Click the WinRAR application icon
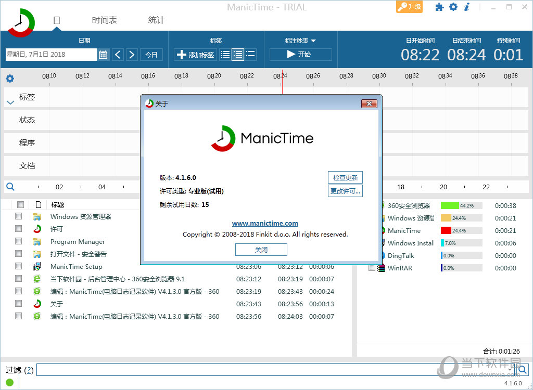The height and width of the screenshot is (390, 533). [381, 268]
